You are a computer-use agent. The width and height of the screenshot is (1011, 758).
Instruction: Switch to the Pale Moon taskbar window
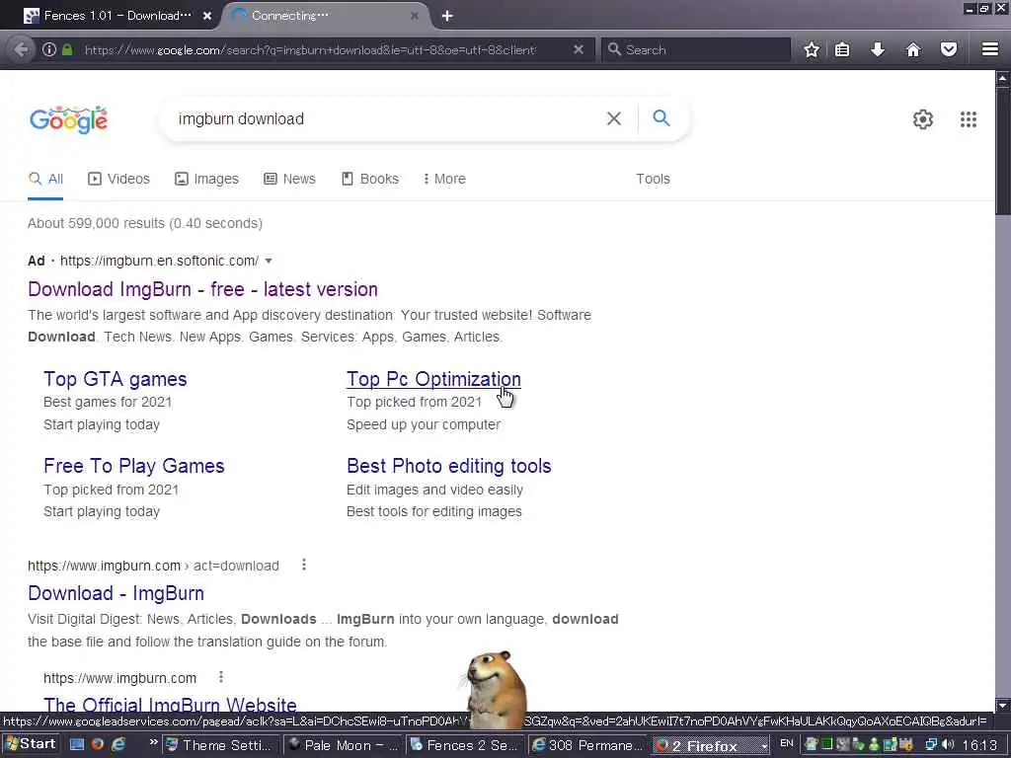point(343,745)
